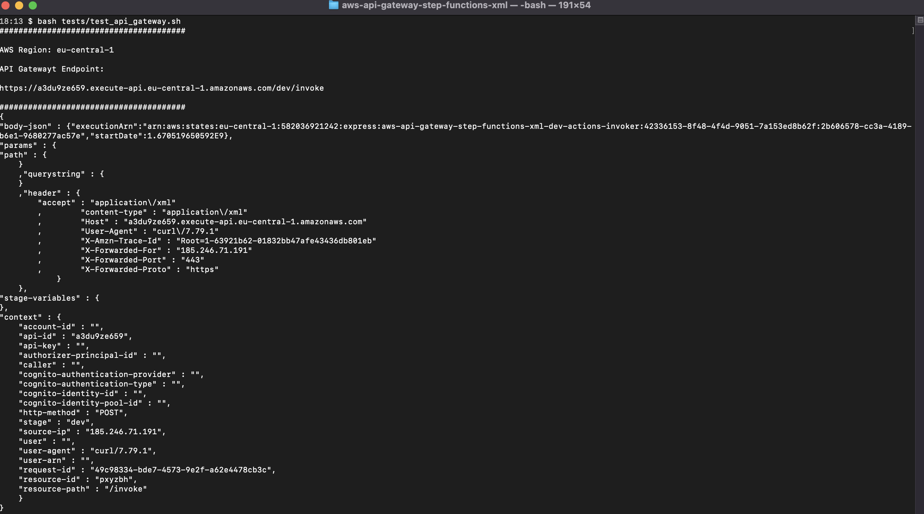Click the "X-Forwarded-Proto" https line
This screenshot has height=514, width=924.
(149, 269)
